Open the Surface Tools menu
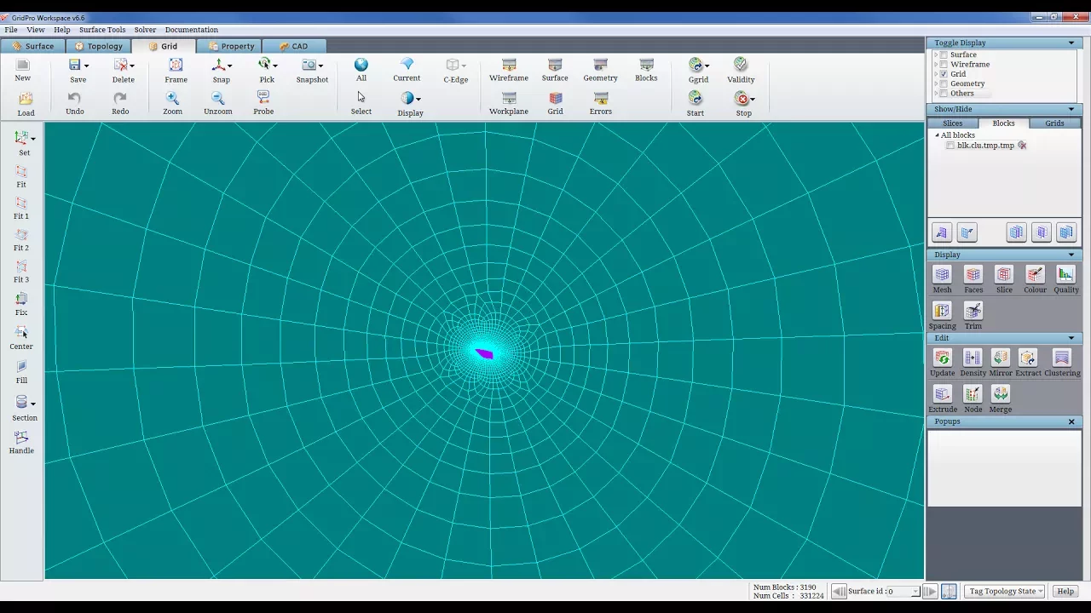The height and width of the screenshot is (613, 1091). (x=102, y=30)
